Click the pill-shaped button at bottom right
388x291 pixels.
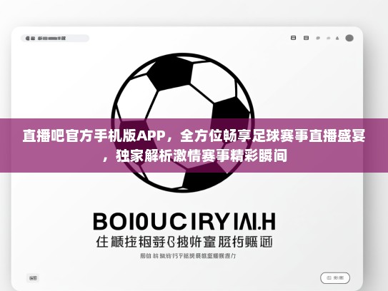[335, 278]
